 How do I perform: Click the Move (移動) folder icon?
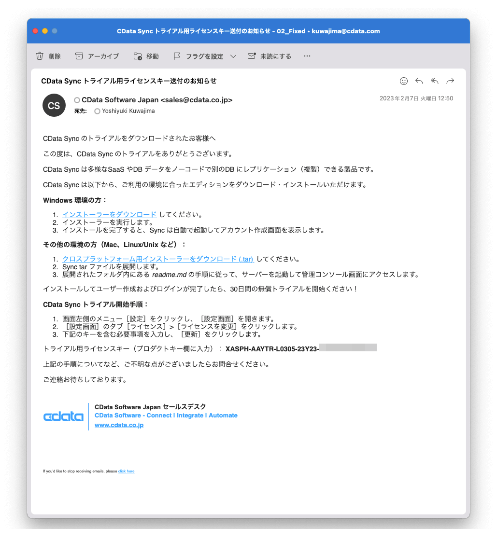click(138, 56)
